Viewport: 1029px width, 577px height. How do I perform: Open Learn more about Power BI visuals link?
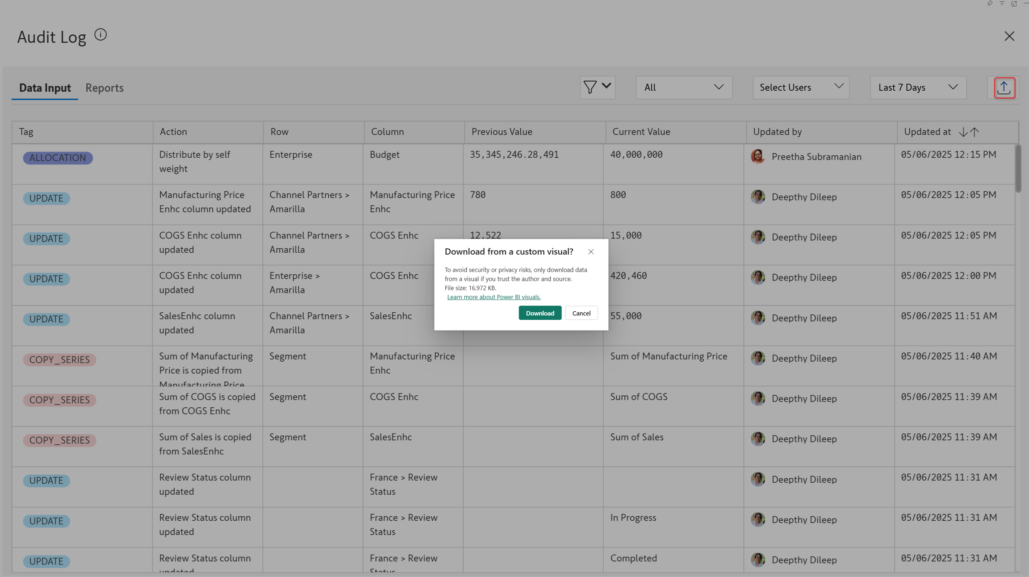point(494,297)
